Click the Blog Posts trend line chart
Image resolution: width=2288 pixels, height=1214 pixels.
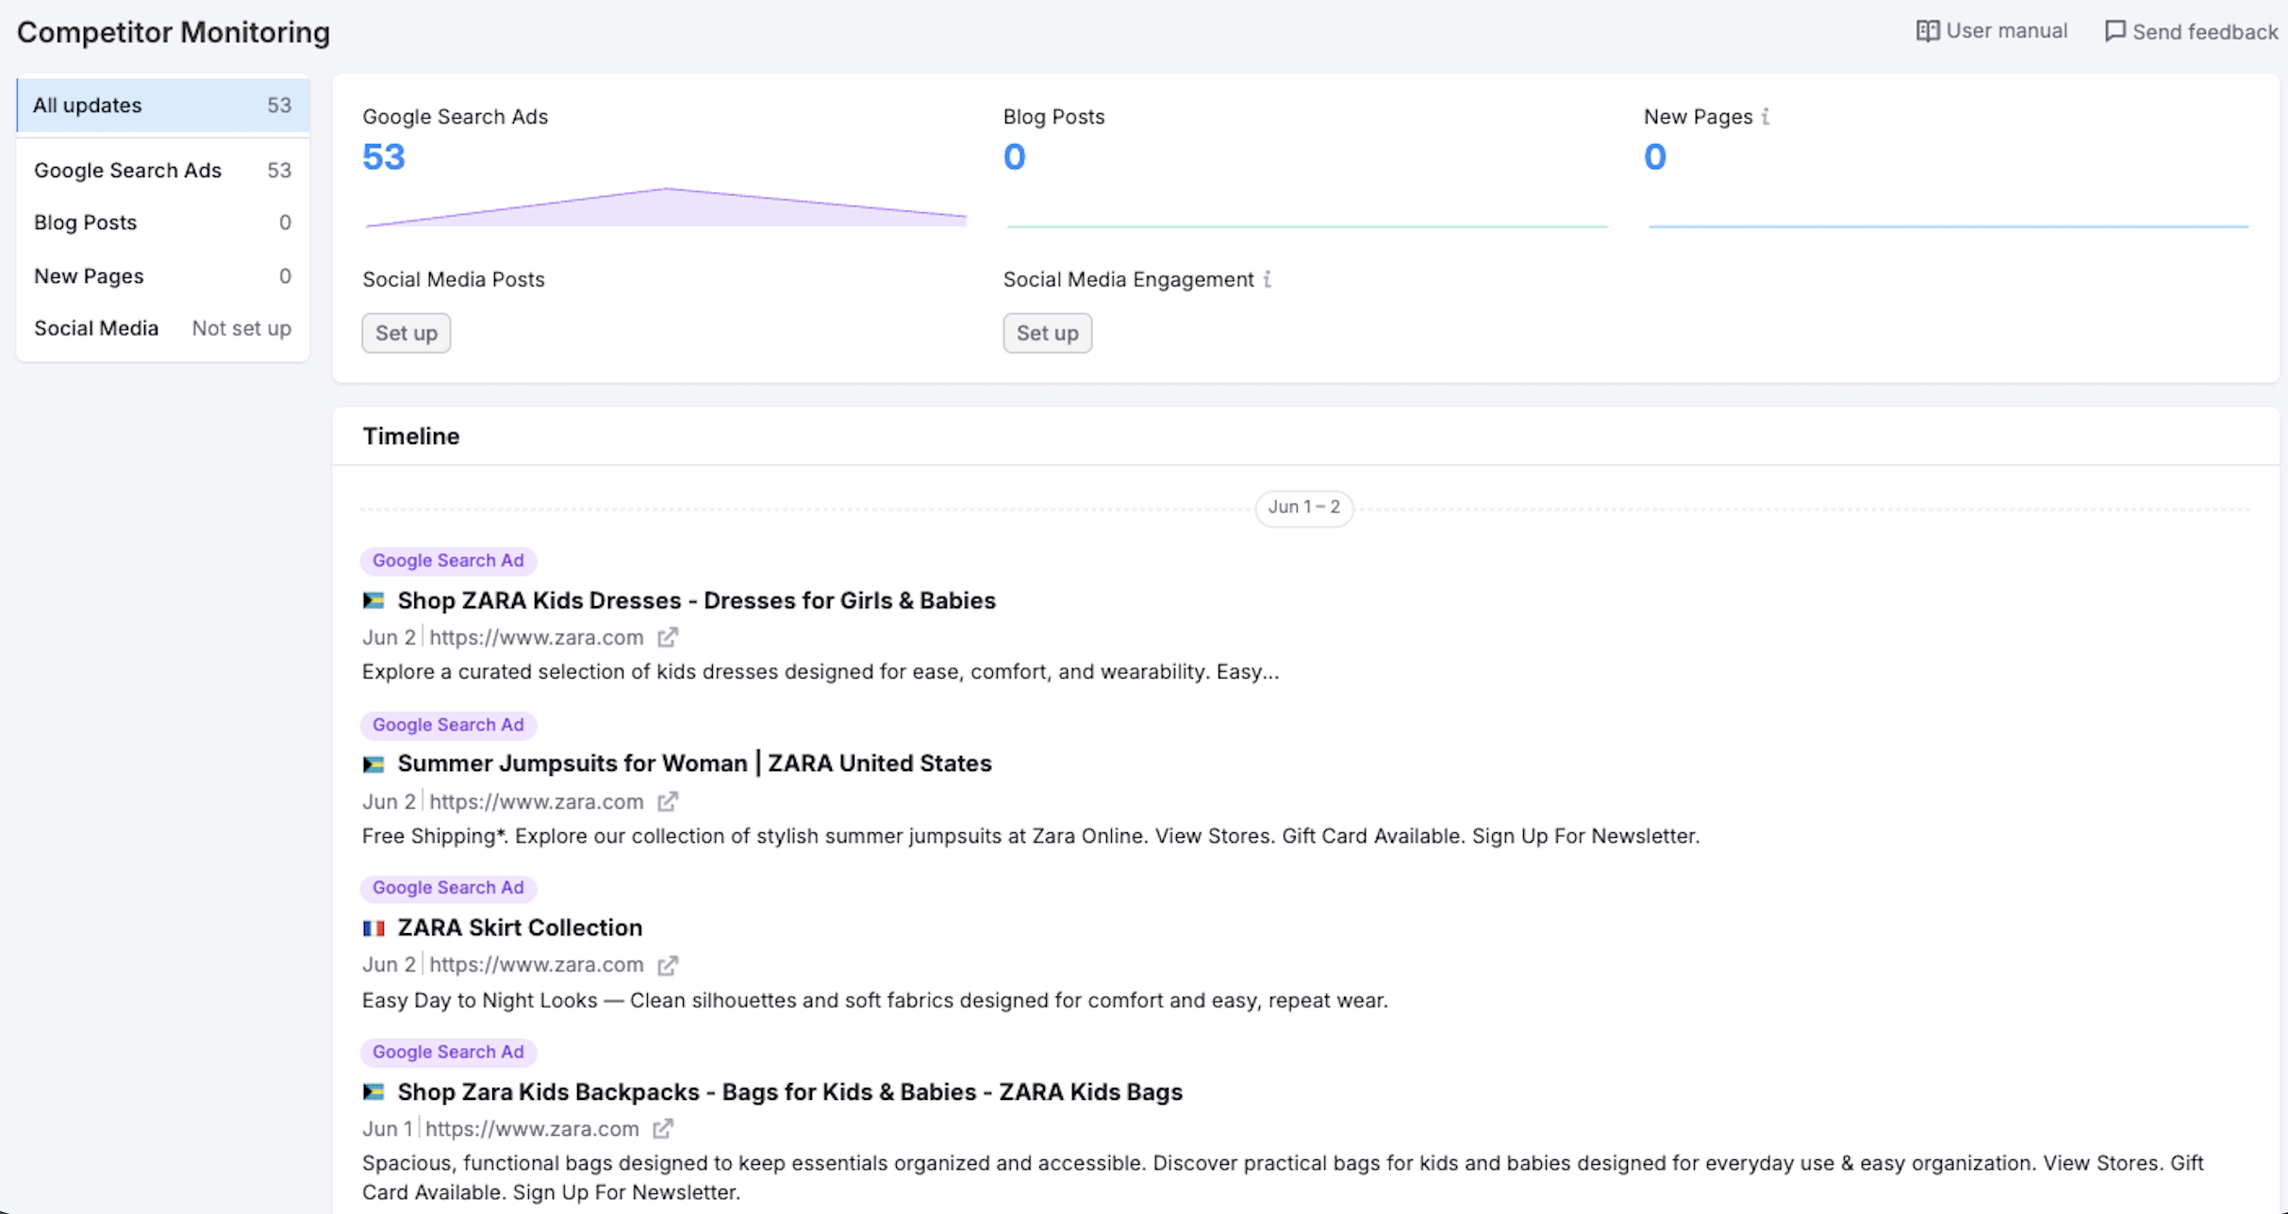pos(1307,226)
